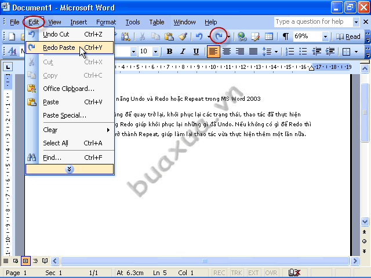Screen dimensions: 371x278
Task: Click the Type a question for help box
Action: pyautogui.click(x=313, y=22)
